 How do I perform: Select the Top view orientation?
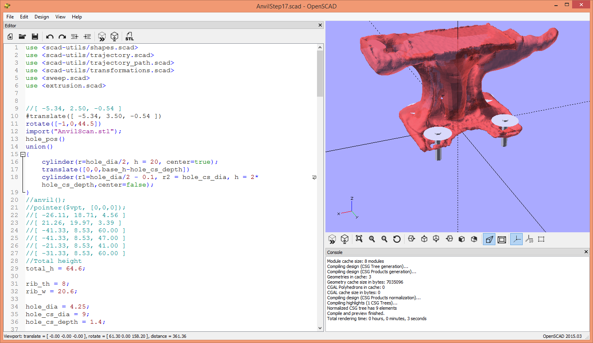point(424,239)
